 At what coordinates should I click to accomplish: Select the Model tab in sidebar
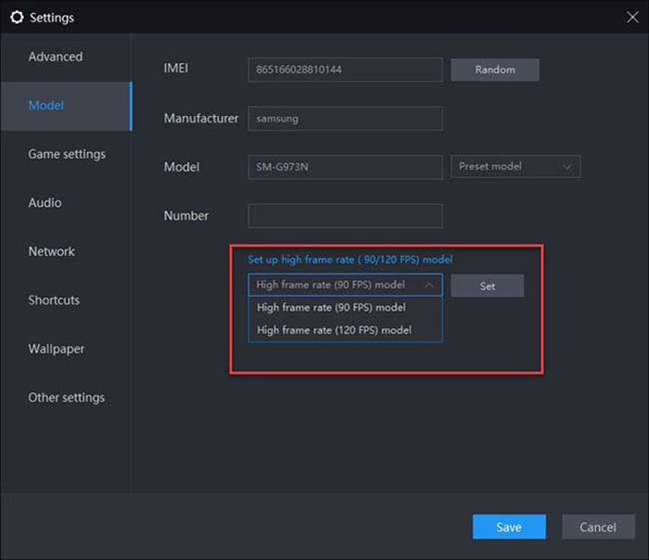coord(46,106)
